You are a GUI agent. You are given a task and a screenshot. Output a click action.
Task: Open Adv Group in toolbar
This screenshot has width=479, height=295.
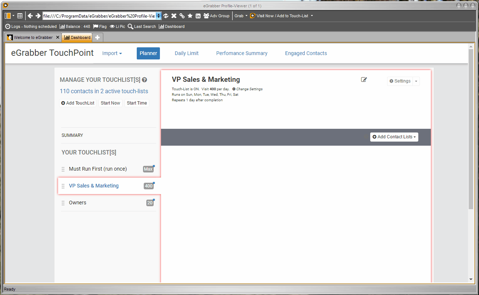pos(217,16)
